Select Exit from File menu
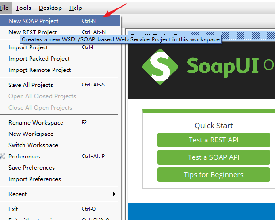This screenshot has width=275, height=220. (60, 209)
